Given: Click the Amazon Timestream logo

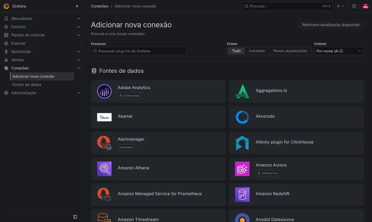Looking at the screenshot, I should [104, 217].
